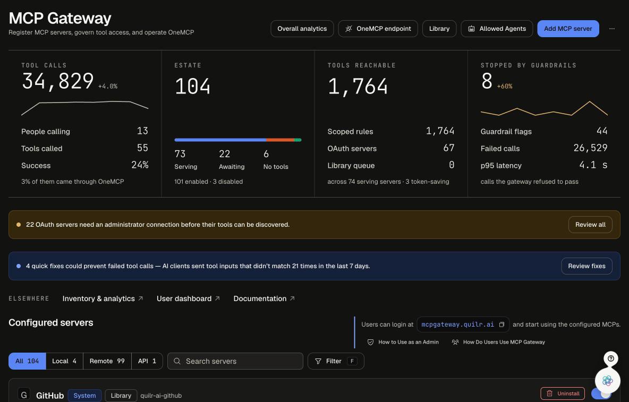Click the p95 latency 4.1 s row
This screenshot has width=629, height=402.
click(x=544, y=165)
